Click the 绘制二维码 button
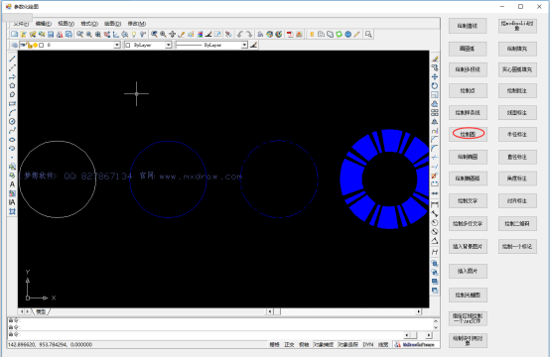This screenshot has height=357, width=550. [517, 223]
